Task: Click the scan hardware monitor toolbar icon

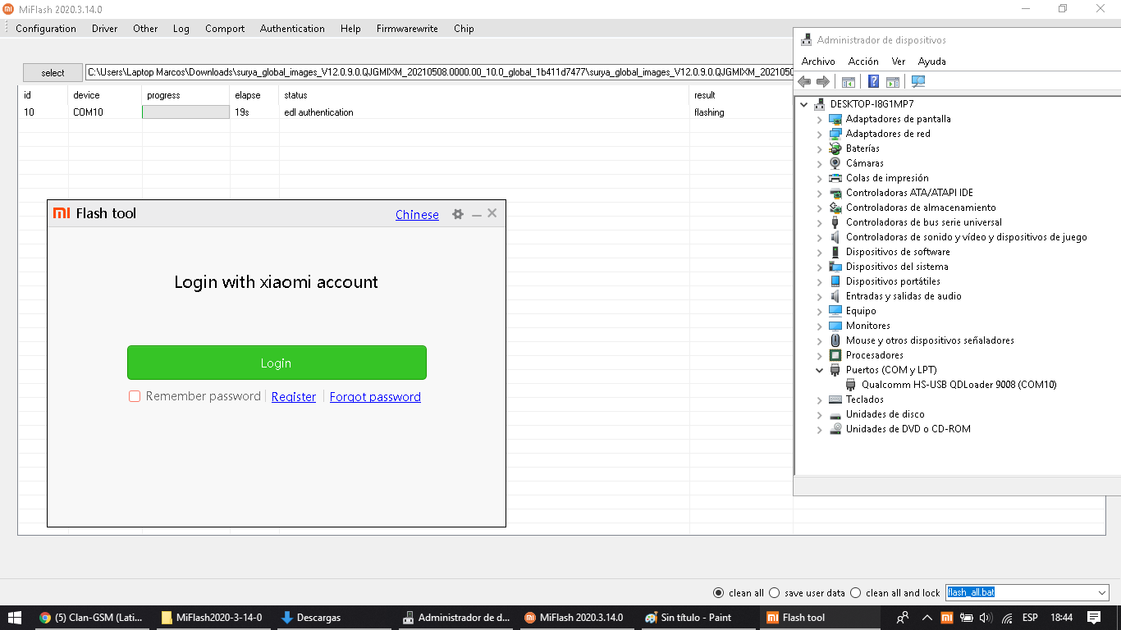Action: click(x=918, y=81)
